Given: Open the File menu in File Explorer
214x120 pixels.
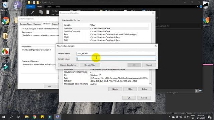Looking at the screenshot, I should coord(31,7).
